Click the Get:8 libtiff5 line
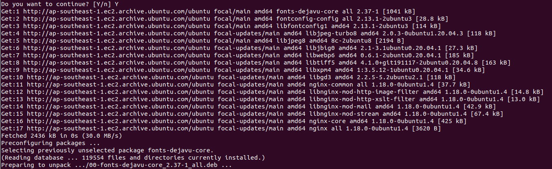 (x=255, y=63)
